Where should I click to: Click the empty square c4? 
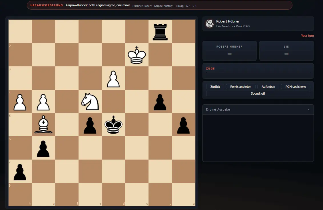point(137,101)
